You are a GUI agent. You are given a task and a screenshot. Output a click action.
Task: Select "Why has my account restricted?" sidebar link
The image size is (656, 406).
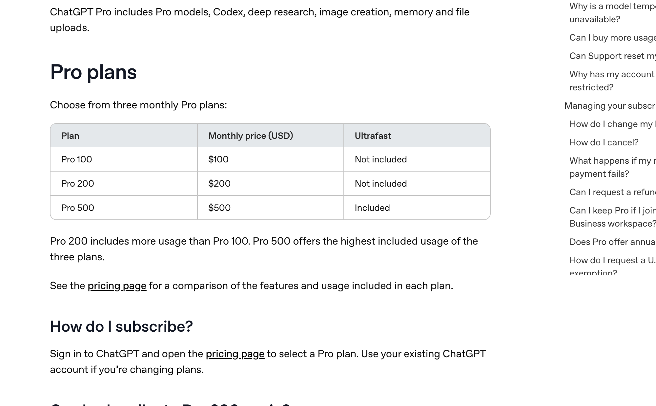(612, 81)
